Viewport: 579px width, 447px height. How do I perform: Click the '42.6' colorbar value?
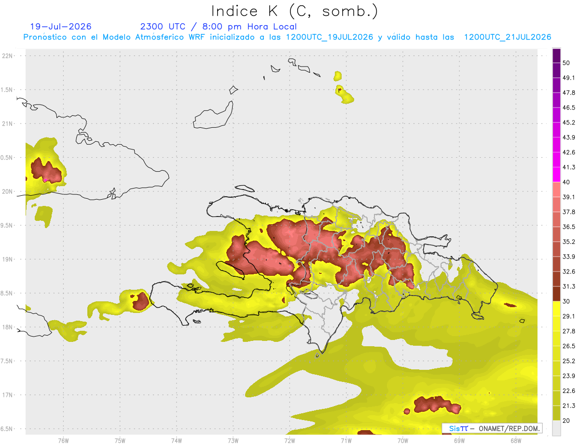pos(569,152)
